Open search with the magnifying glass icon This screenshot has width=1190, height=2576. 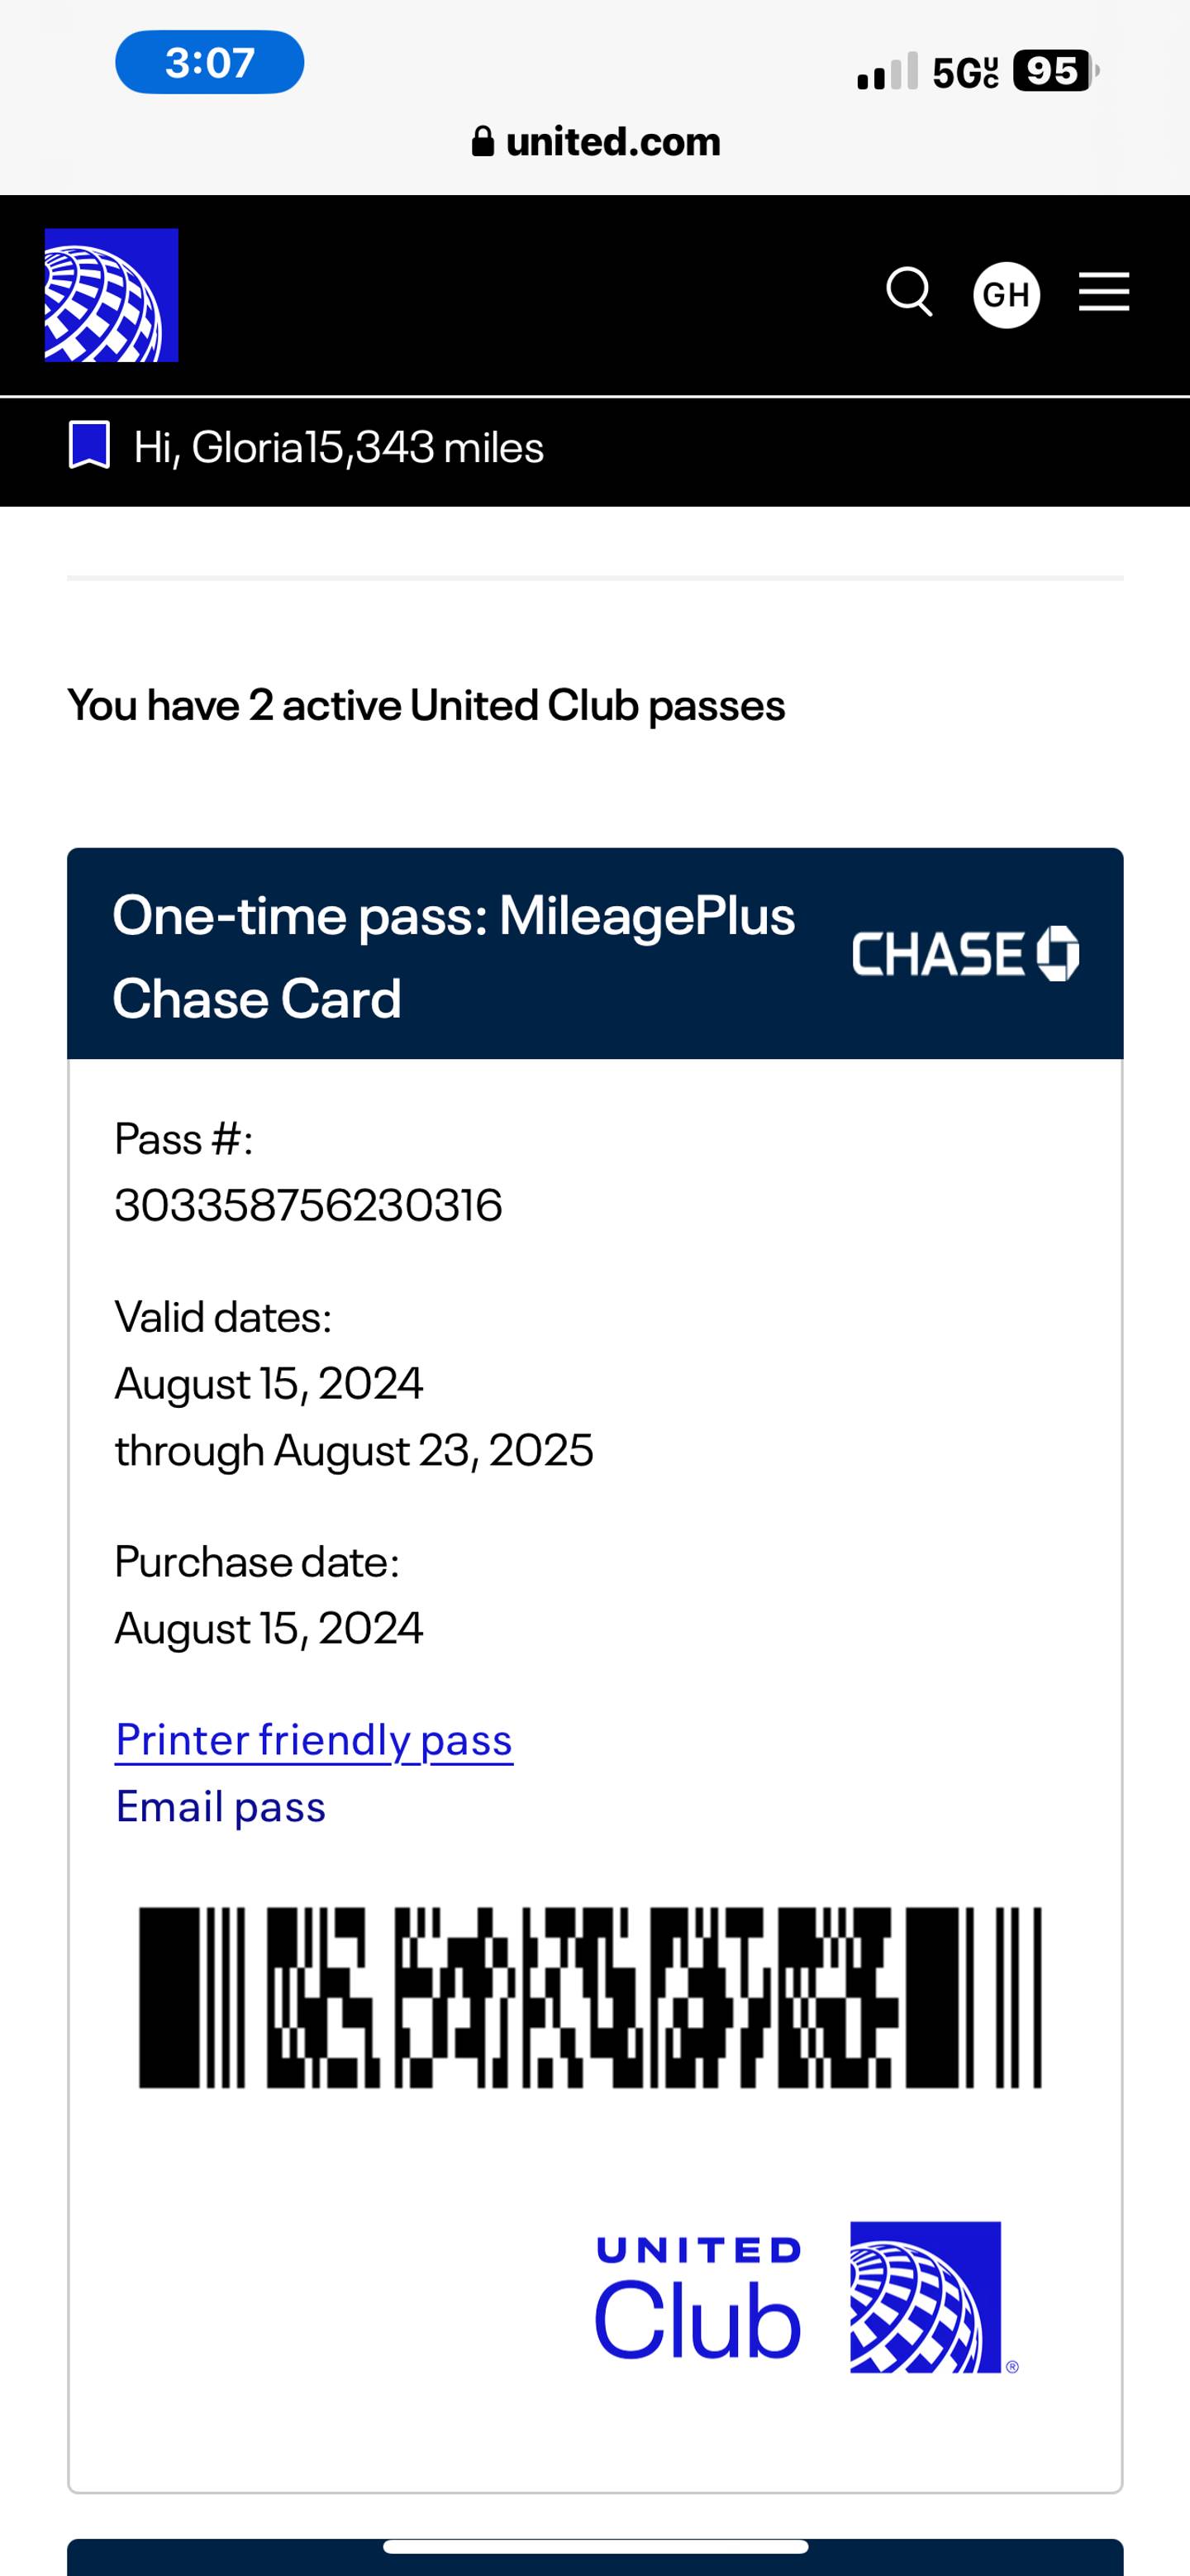tap(909, 293)
